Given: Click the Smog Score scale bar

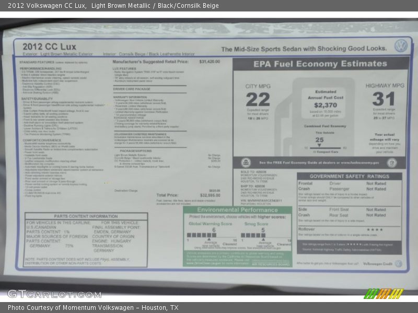Looking at the screenshot, I should (264, 235).
